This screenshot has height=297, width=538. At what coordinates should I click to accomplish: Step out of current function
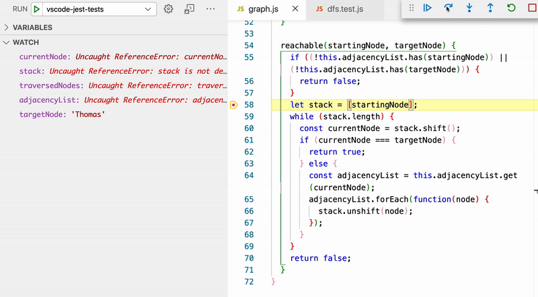click(x=490, y=8)
